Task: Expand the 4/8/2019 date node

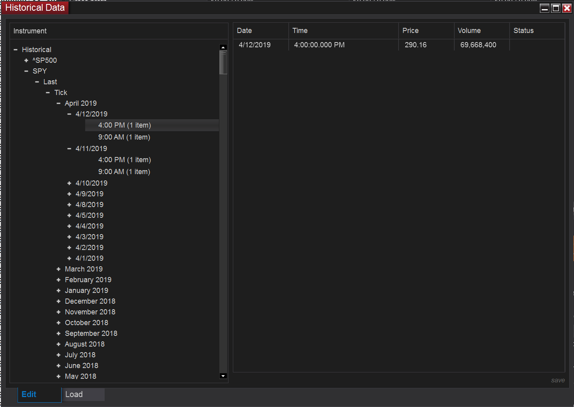Action: click(x=69, y=205)
